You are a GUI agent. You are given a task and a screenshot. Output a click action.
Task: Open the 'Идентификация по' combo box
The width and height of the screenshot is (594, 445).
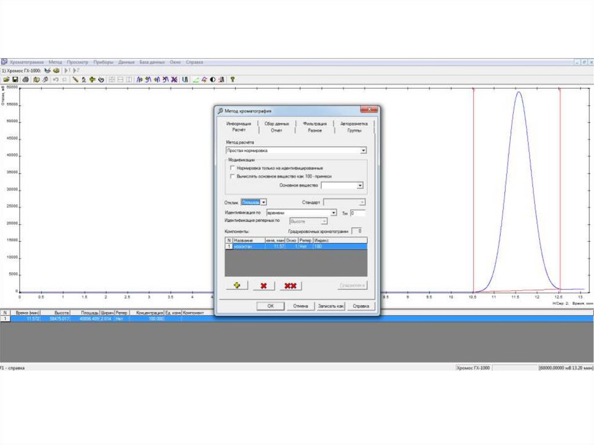coord(335,213)
